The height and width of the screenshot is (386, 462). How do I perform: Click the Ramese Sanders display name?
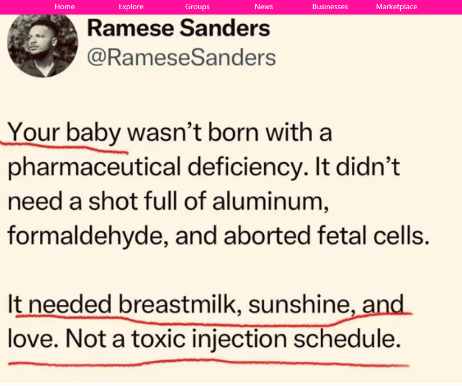[x=178, y=28]
